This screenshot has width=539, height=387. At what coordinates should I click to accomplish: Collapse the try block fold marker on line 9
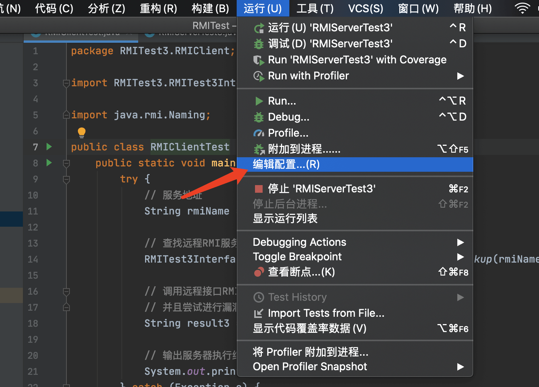(66, 179)
